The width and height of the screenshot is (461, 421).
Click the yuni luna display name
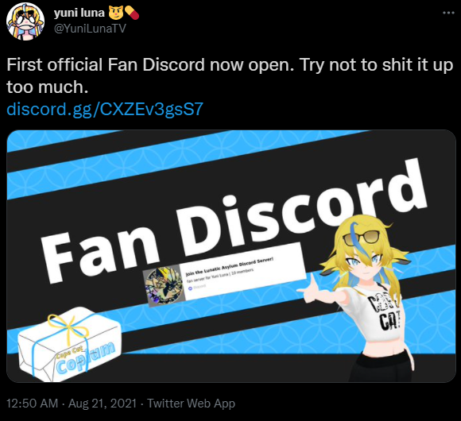coord(79,13)
